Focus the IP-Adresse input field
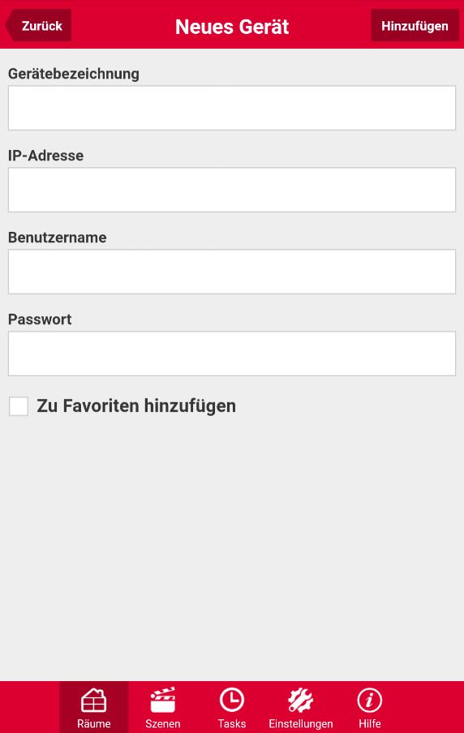Image resolution: width=464 pixels, height=733 pixels. [232, 190]
